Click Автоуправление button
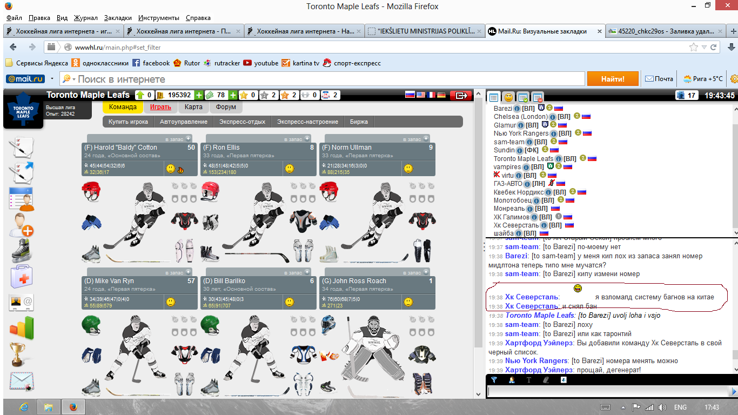 tap(183, 122)
